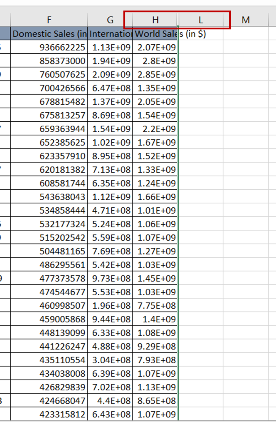Select the 2.8E+09 cell

(155, 61)
